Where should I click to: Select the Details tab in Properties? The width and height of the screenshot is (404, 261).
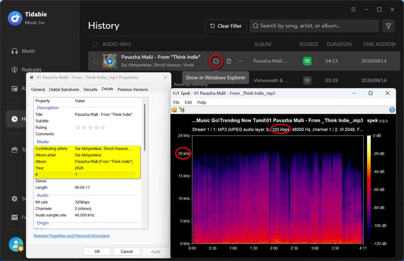(107, 89)
